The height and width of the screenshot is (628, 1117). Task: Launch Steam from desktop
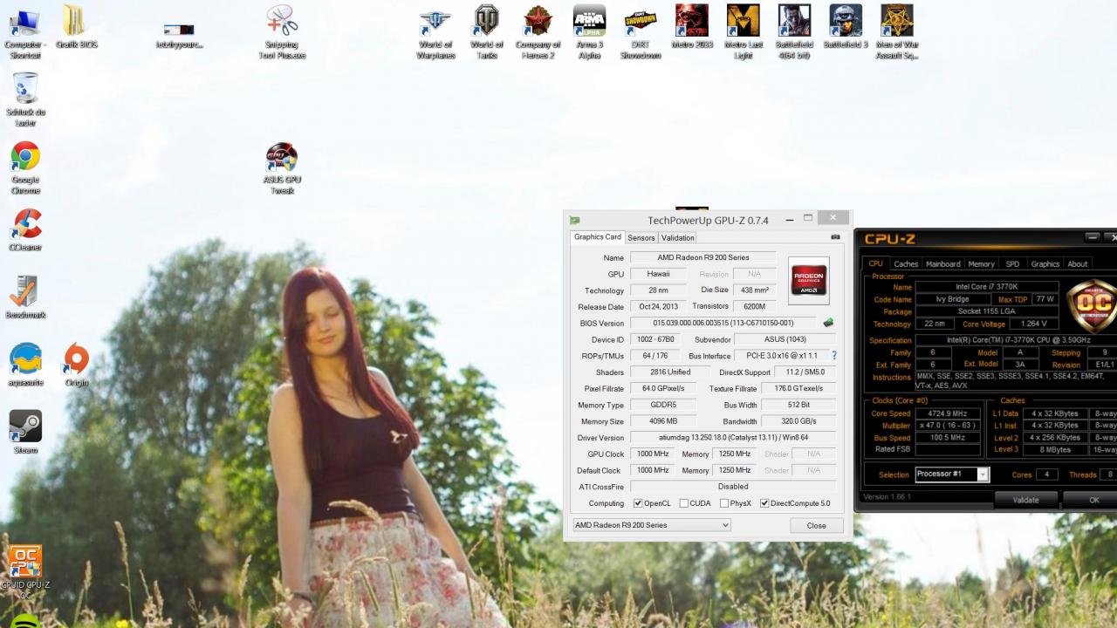(x=25, y=433)
